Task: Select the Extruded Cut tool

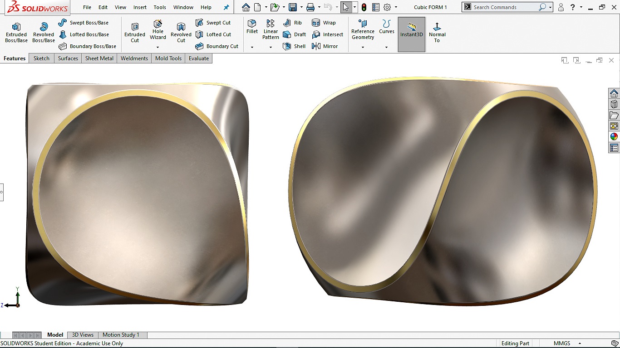Action: tap(135, 33)
